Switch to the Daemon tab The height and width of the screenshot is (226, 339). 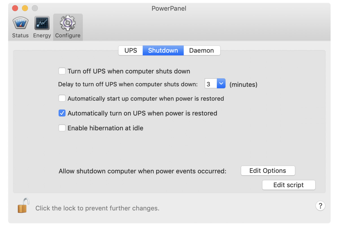[201, 51]
